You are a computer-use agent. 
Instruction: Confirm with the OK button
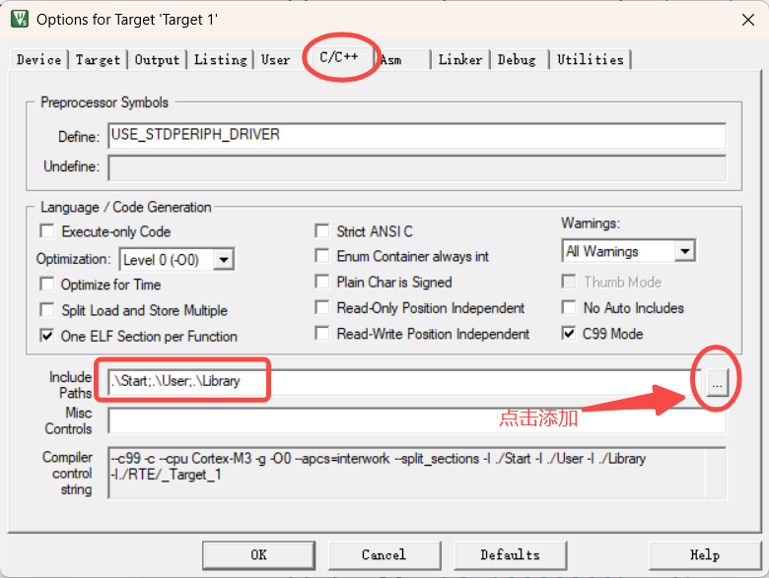(259, 555)
